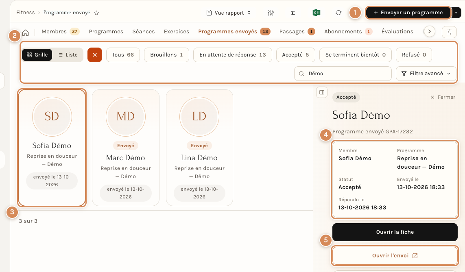
Task: Click the search magnifier icon
Action: coord(301,74)
